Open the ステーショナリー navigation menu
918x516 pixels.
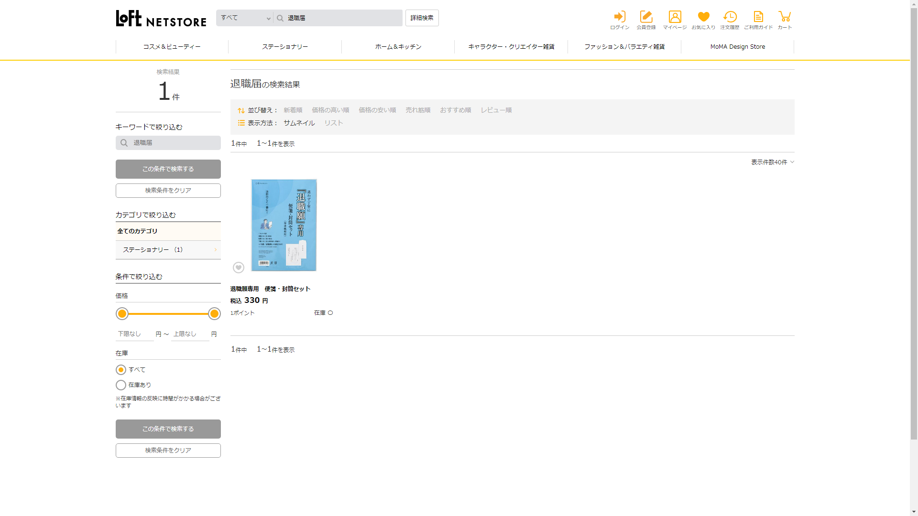coord(285,47)
